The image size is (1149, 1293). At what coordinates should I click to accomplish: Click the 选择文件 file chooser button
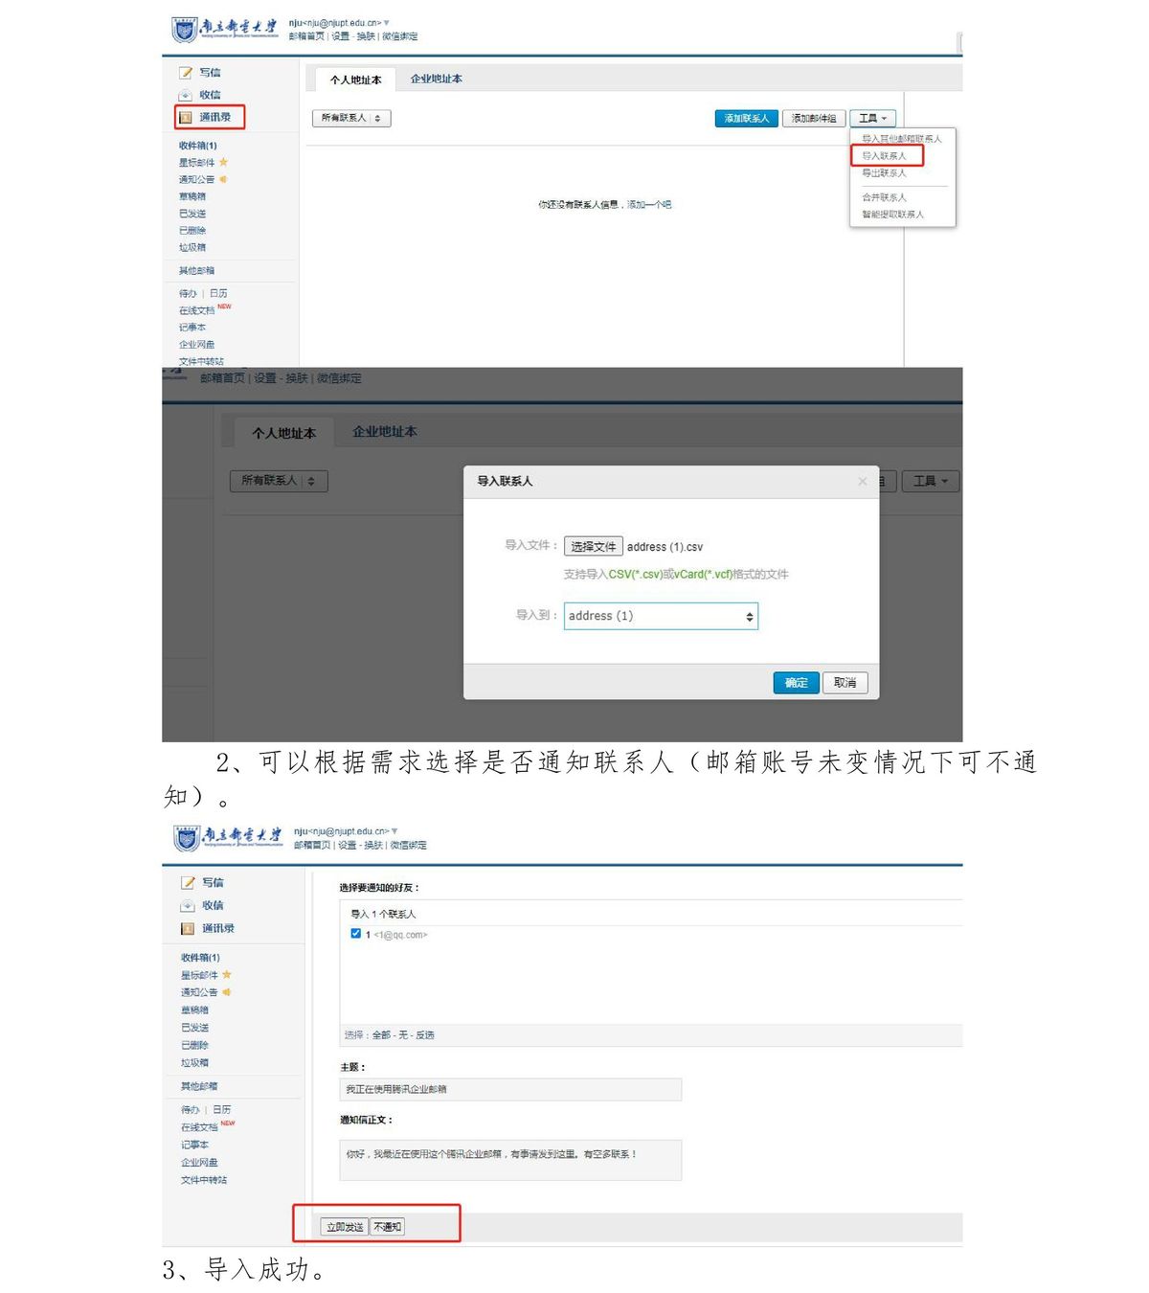(x=593, y=547)
